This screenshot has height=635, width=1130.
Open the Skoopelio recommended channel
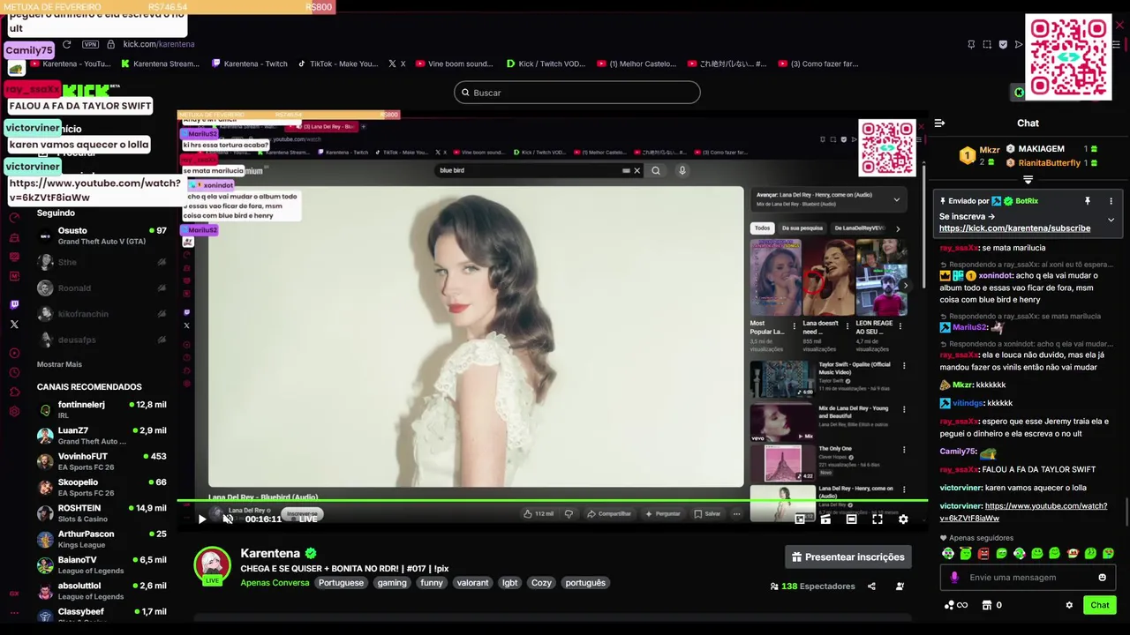coord(102,487)
